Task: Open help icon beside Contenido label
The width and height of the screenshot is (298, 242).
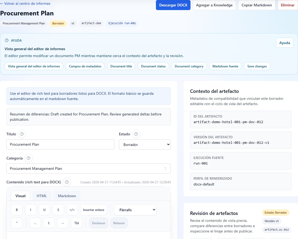Action: (x=67, y=182)
